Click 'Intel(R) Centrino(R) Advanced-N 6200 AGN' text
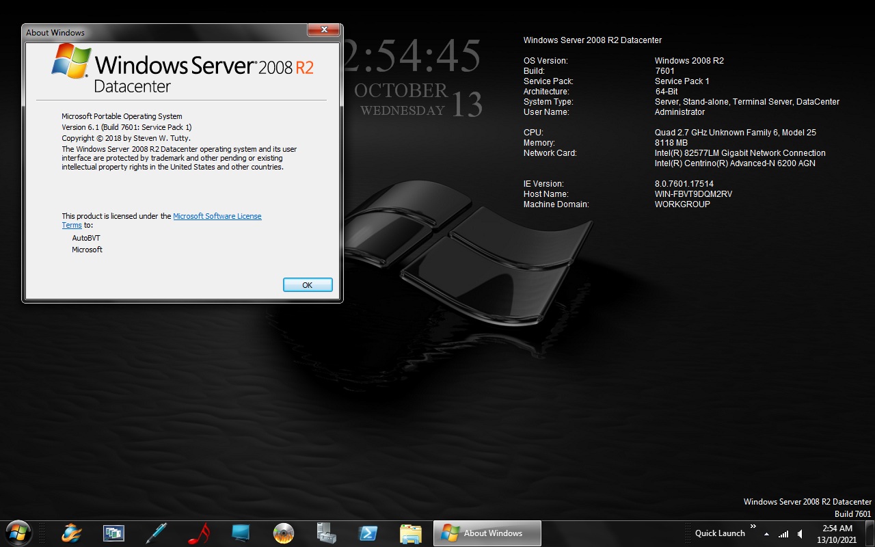875x547 pixels. tap(735, 163)
